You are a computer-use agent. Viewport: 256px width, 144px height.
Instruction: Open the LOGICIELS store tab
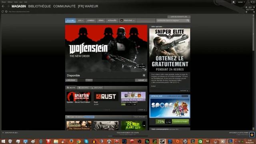[x=91, y=20]
